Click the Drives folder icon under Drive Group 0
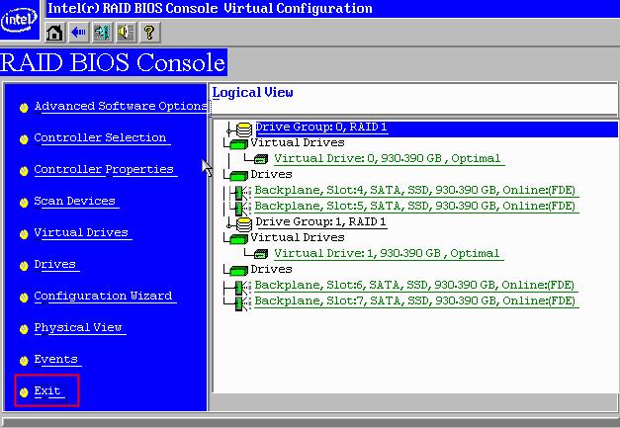The width and height of the screenshot is (620, 428). [x=238, y=176]
